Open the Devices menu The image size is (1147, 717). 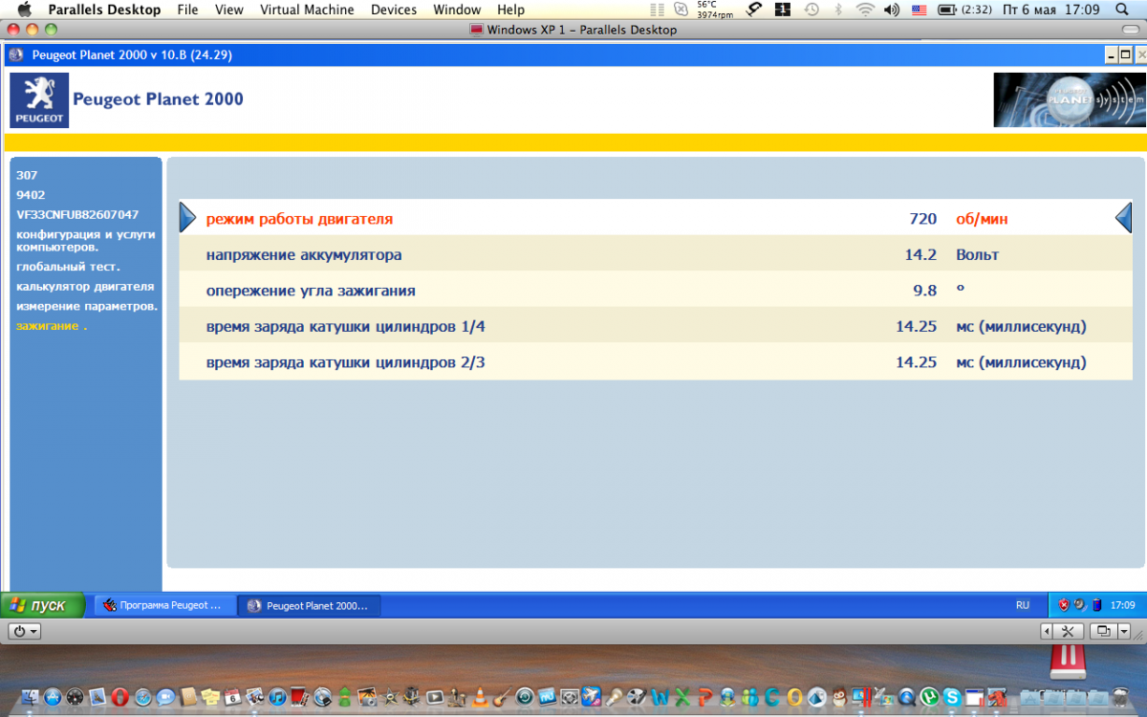pos(394,10)
